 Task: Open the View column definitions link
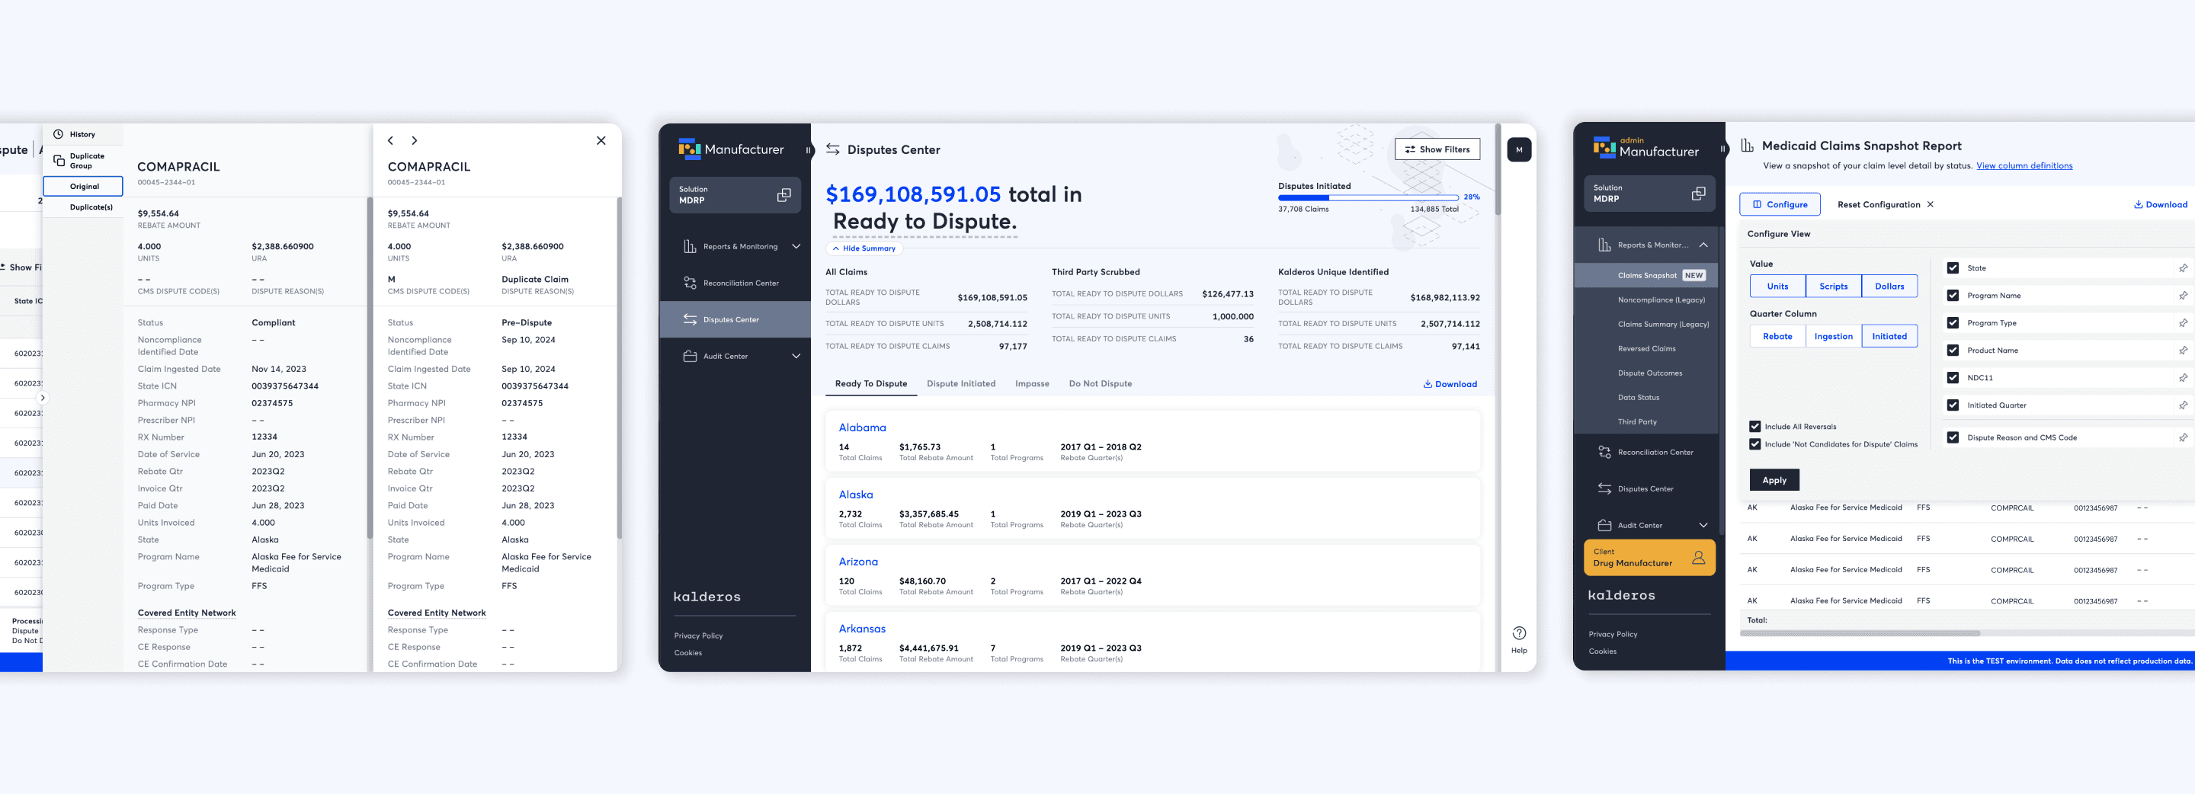(x=2024, y=165)
